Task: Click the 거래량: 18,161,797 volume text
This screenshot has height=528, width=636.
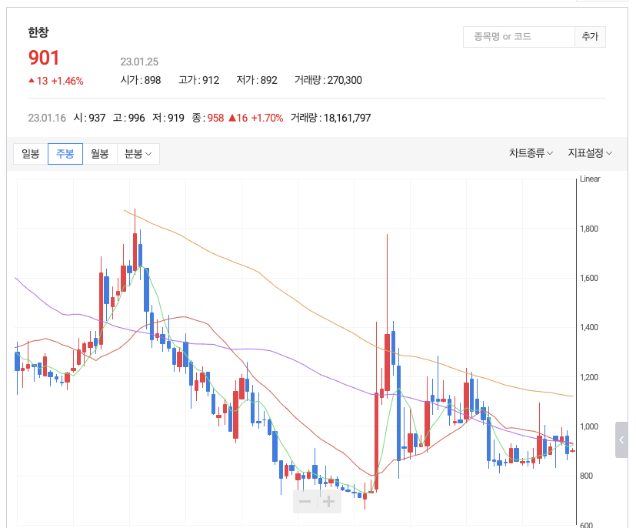Action: (x=331, y=118)
